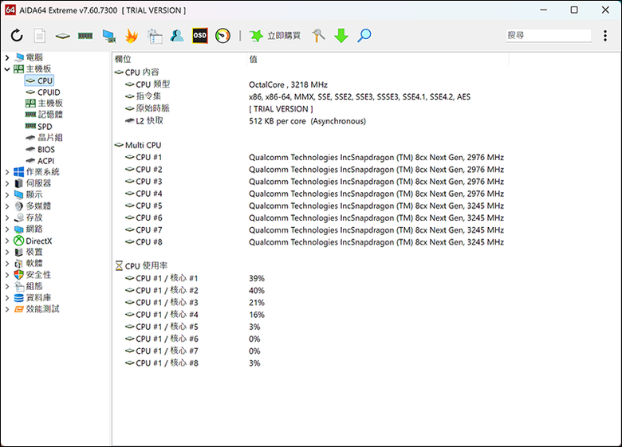
Task: Click the OctalCore, 3218 MHz value
Action: pyautogui.click(x=289, y=84)
